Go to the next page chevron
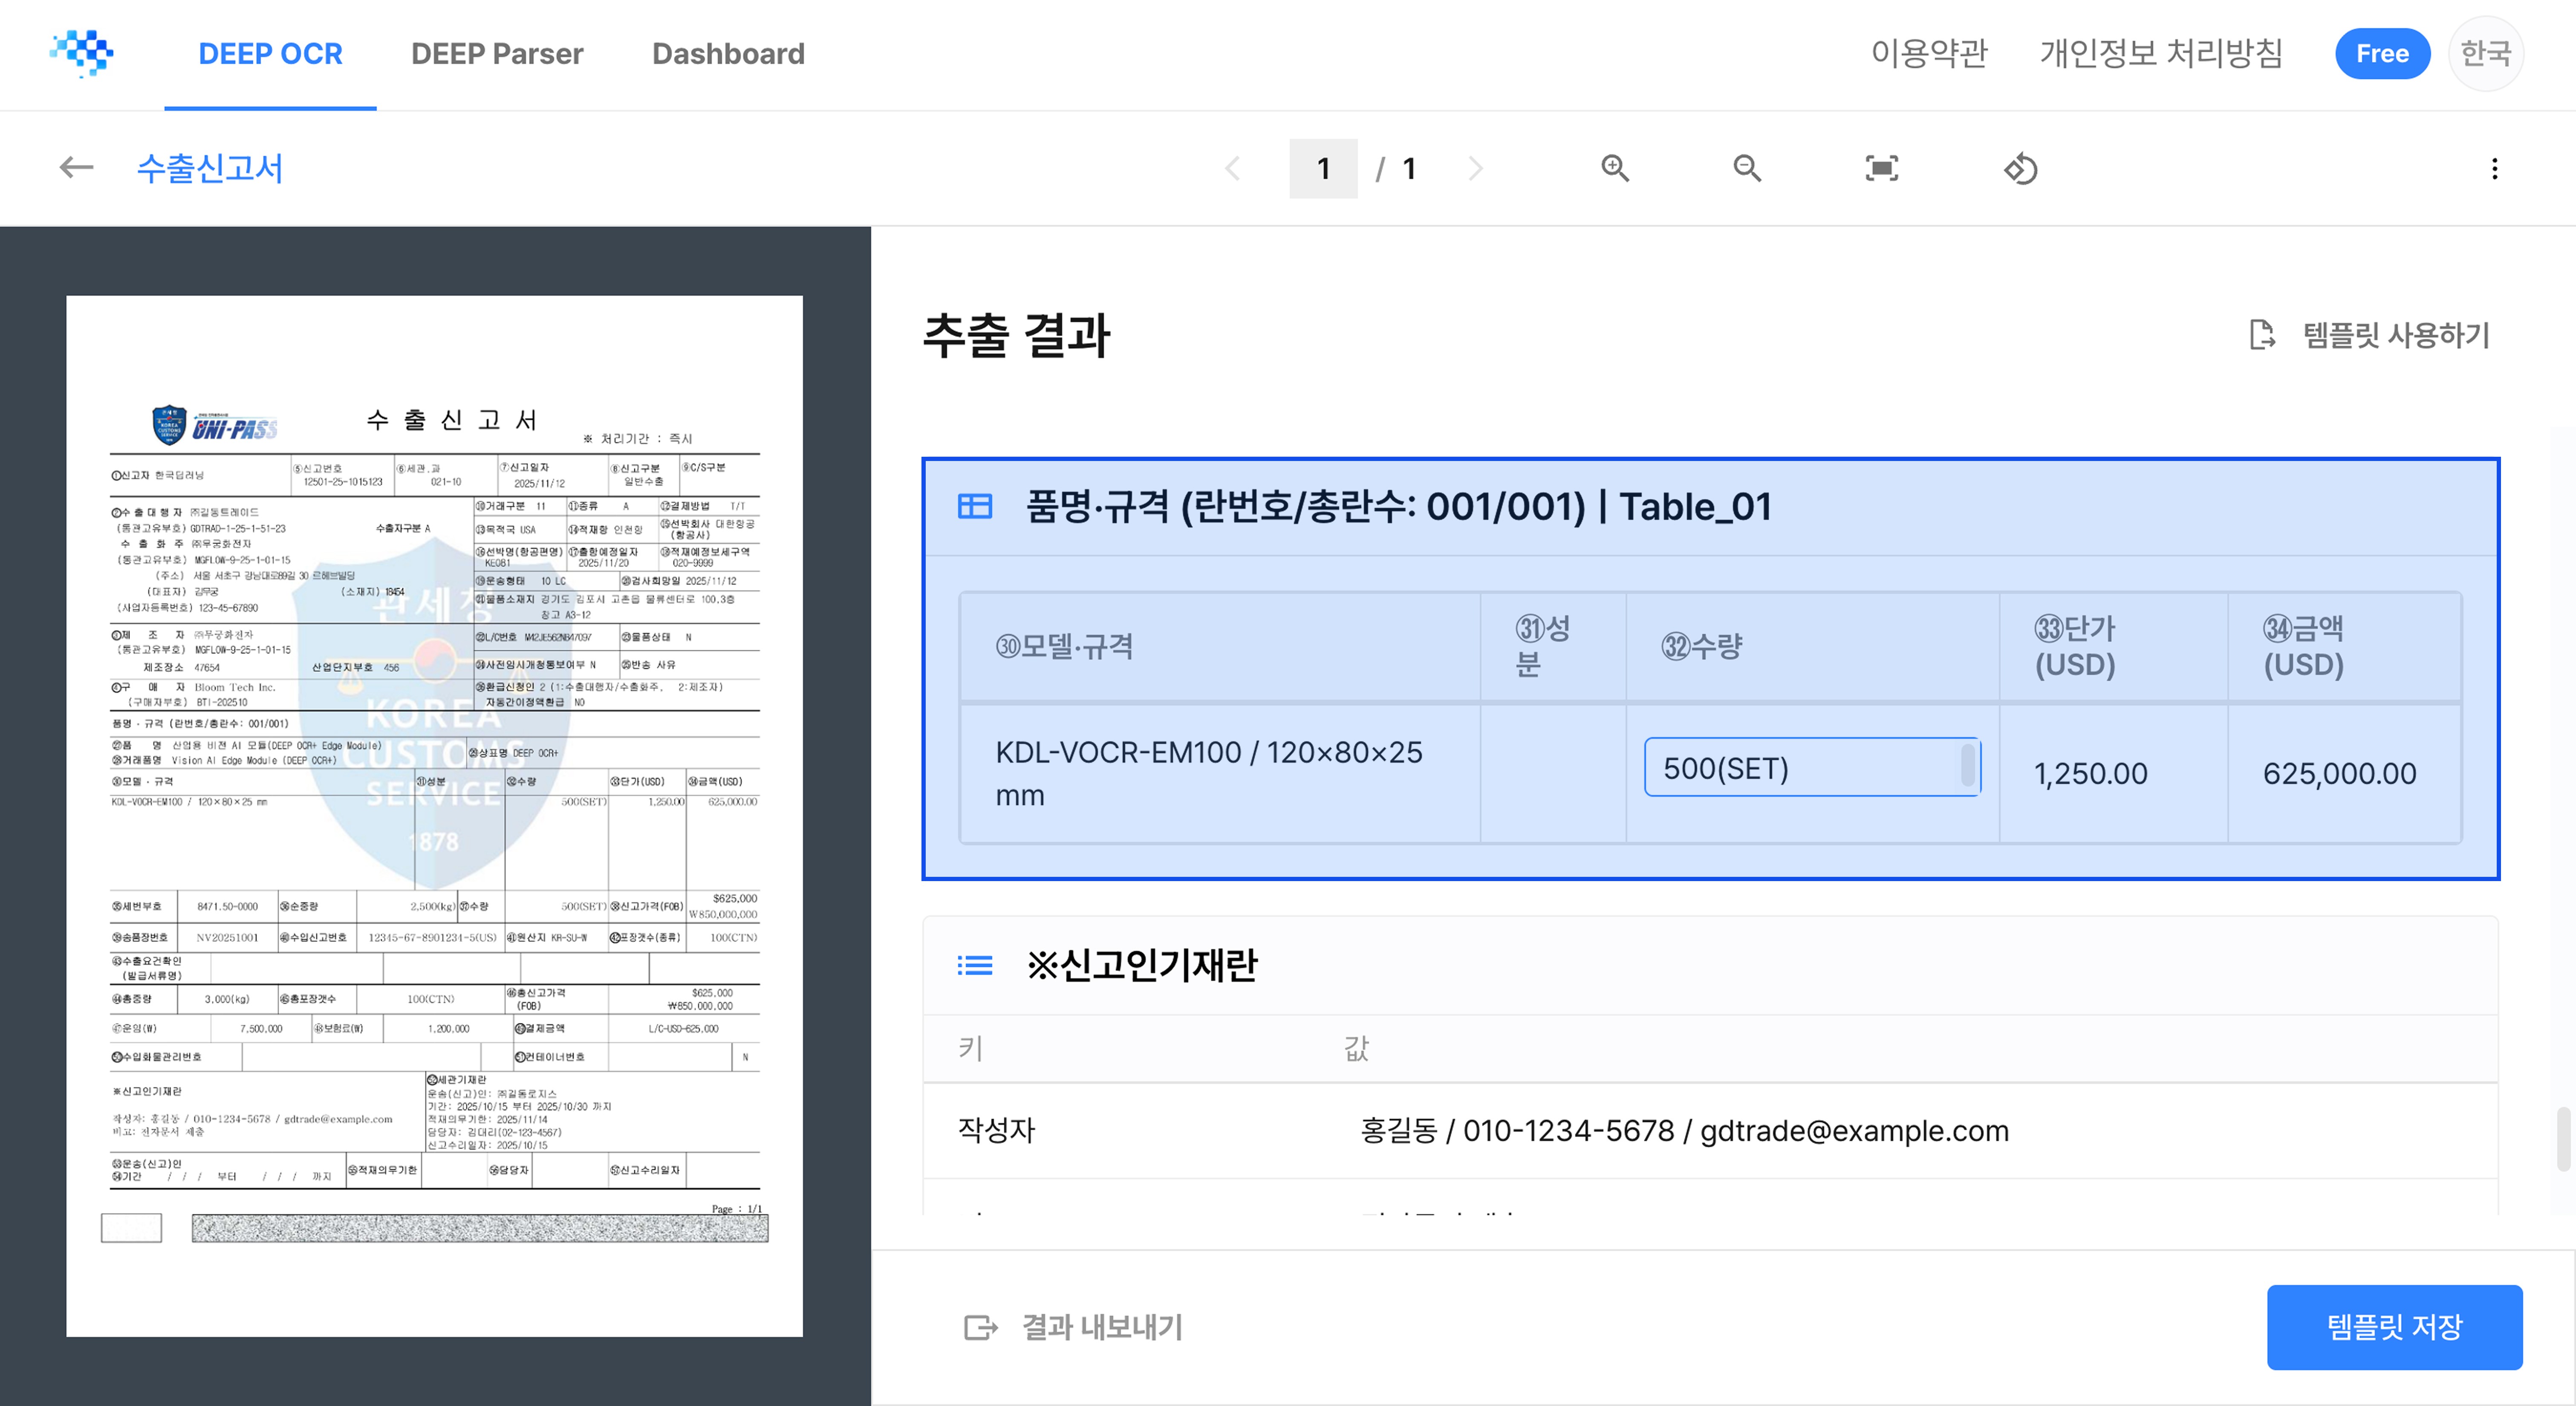The image size is (2576, 1406). point(1475,168)
